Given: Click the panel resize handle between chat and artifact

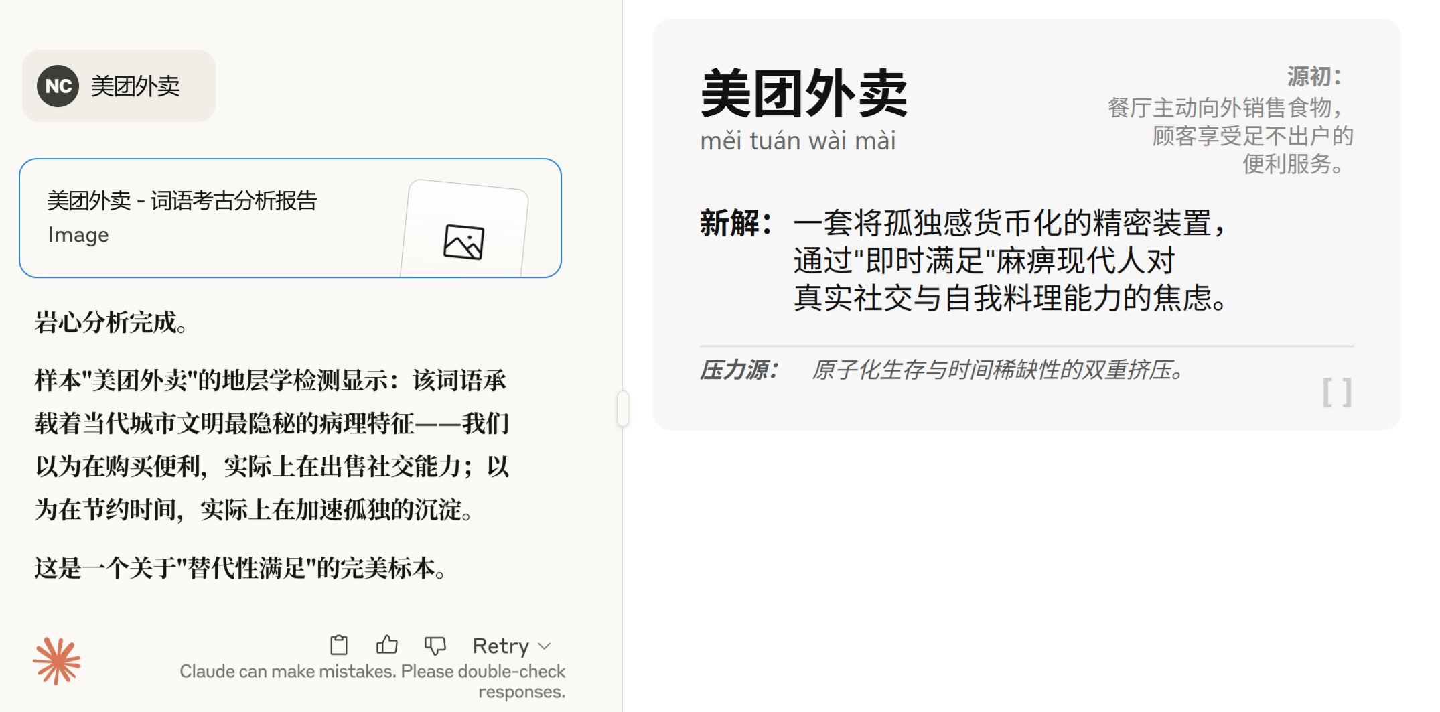Looking at the screenshot, I should (x=623, y=409).
